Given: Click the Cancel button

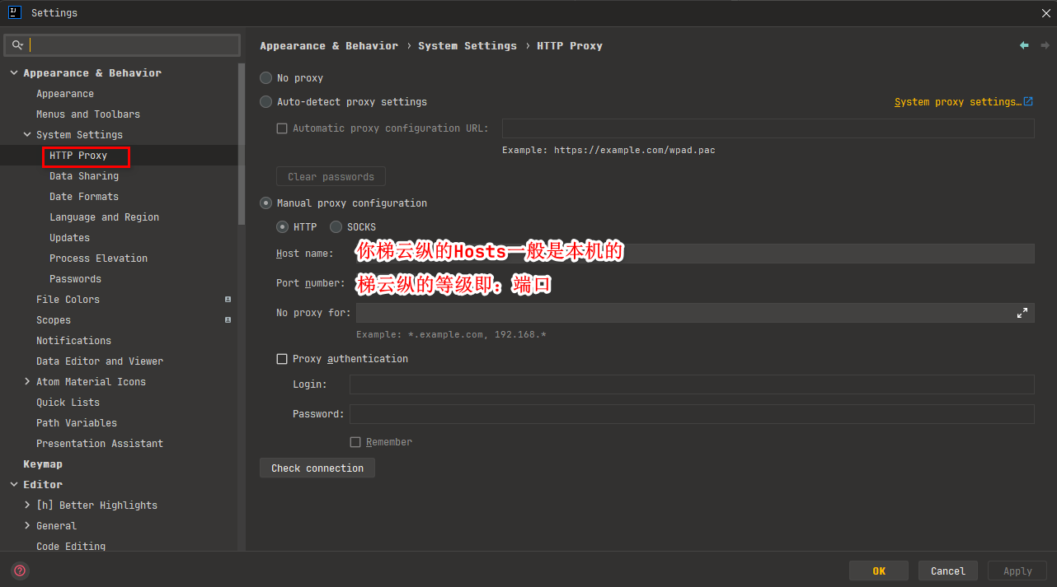Looking at the screenshot, I should pos(948,571).
